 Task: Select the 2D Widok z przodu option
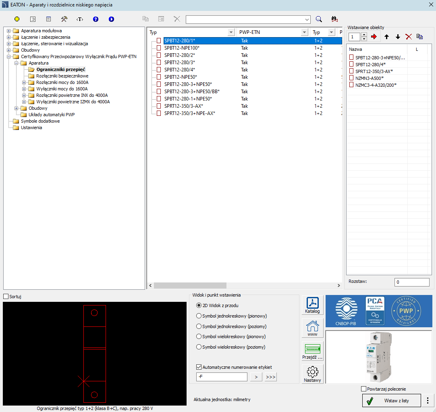coord(199,305)
